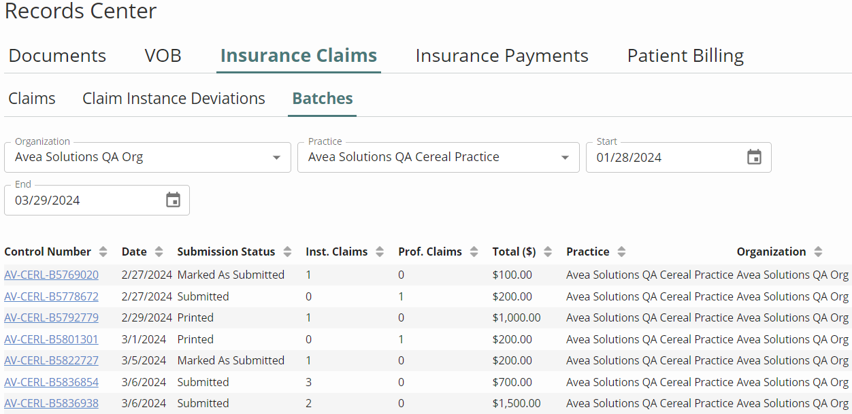This screenshot has width=852, height=414.
Task: Click the End date field 03/29/2024
Action: point(97,201)
